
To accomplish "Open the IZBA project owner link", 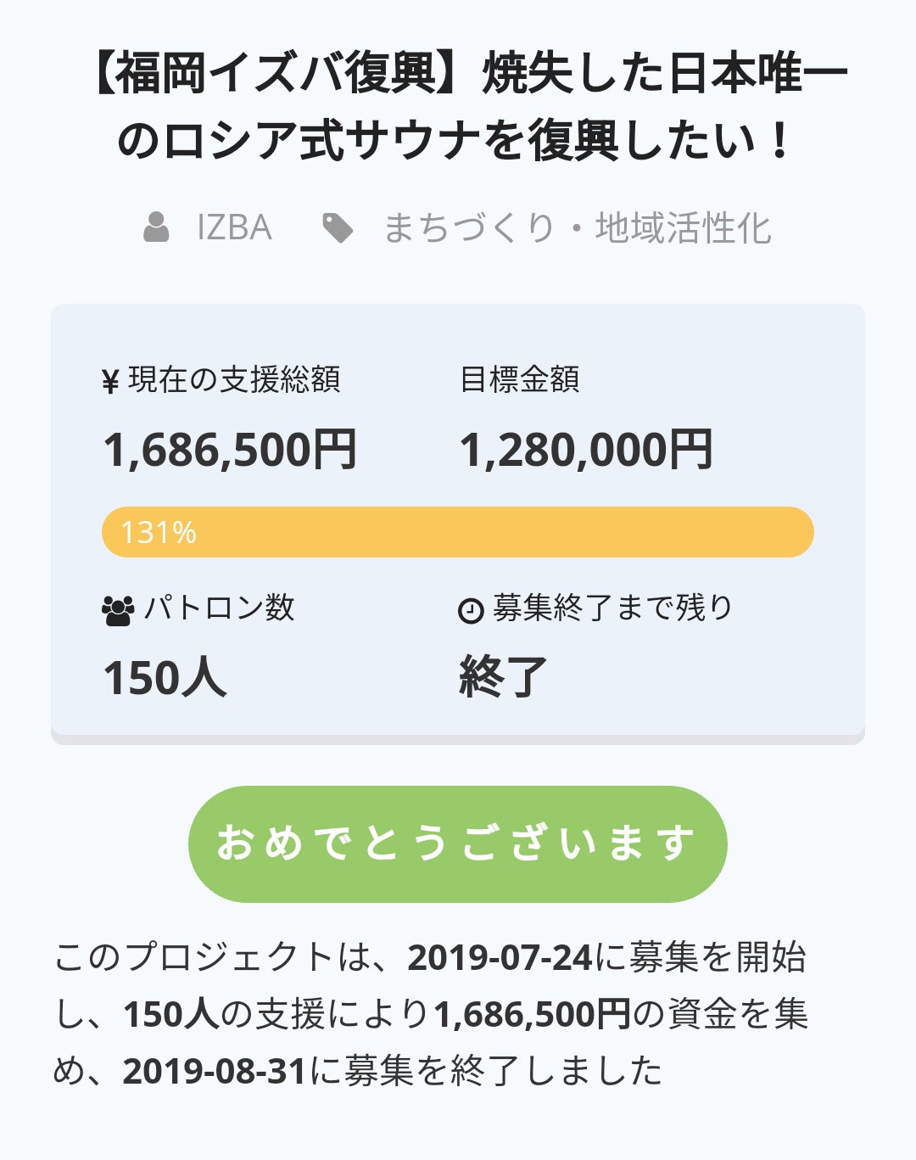I will (234, 227).
